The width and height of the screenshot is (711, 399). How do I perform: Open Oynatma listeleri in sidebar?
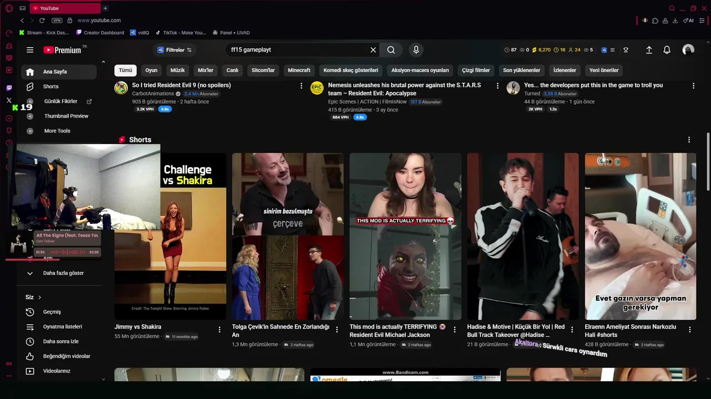pyautogui.click(x=59, y=327)
